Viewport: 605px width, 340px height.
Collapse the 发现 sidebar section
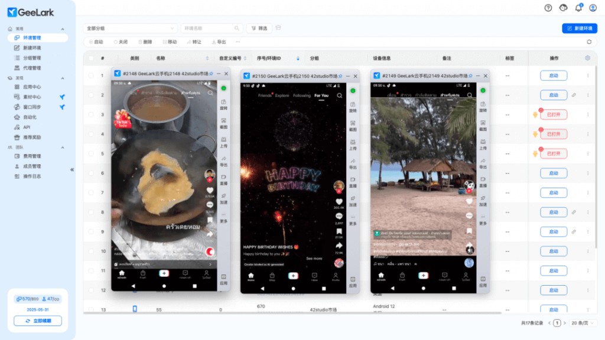click(63, 78)
